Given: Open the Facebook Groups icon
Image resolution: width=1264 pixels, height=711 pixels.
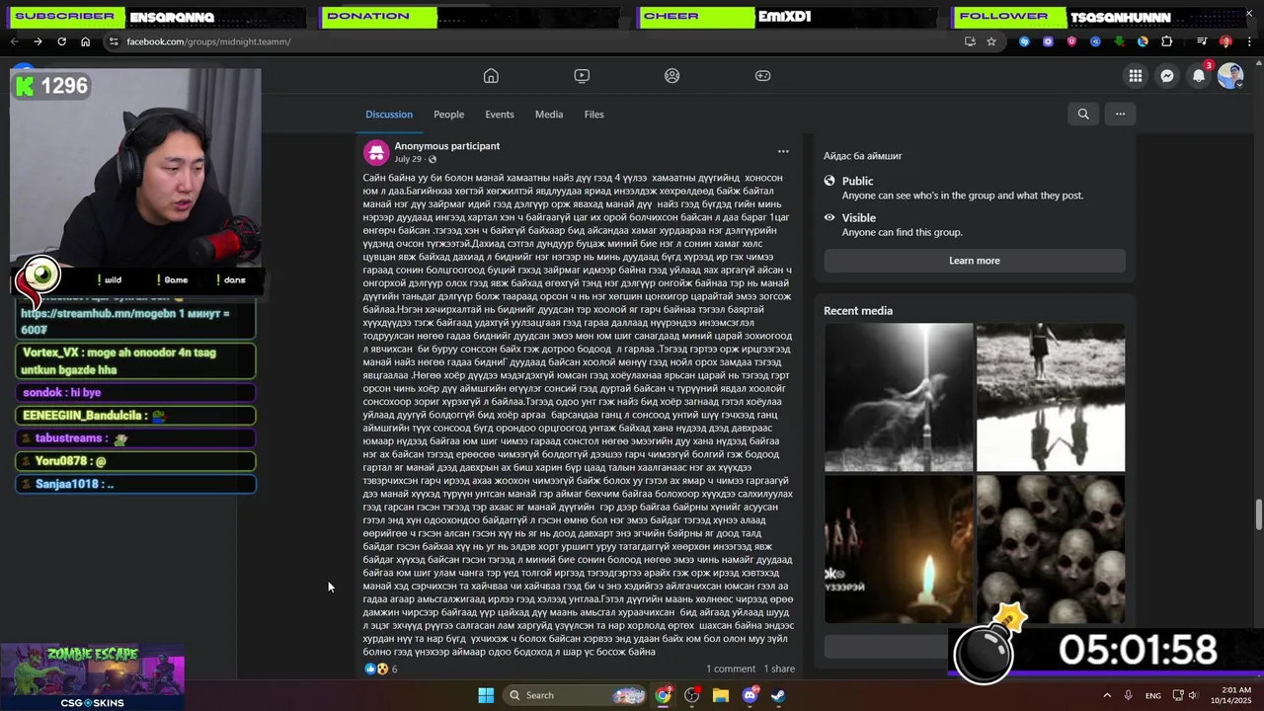Looking at the screenshot, I should 672,76.
